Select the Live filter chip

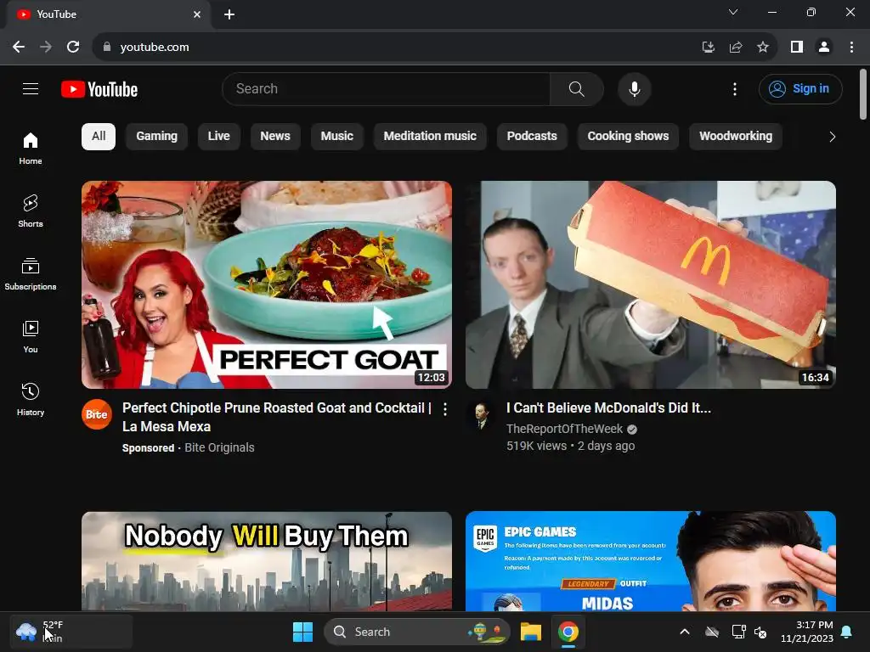[x=218, y=137]
